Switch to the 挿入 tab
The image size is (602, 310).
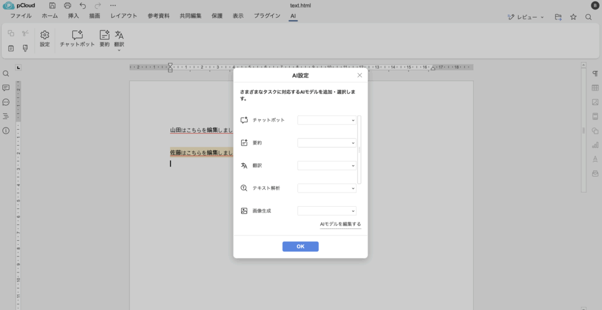73,16
